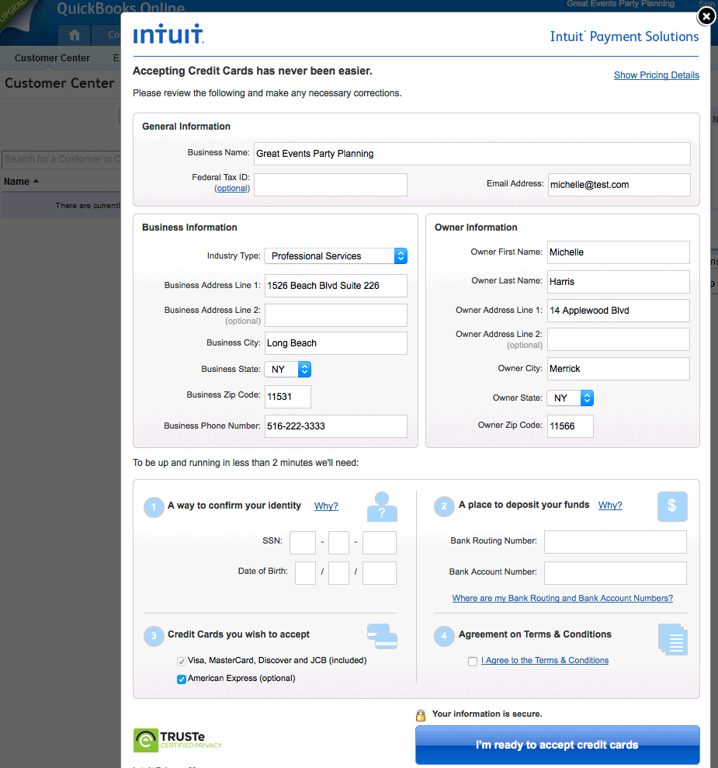Open the Customer Center tab
718x768 pixels.
point(52,57)
